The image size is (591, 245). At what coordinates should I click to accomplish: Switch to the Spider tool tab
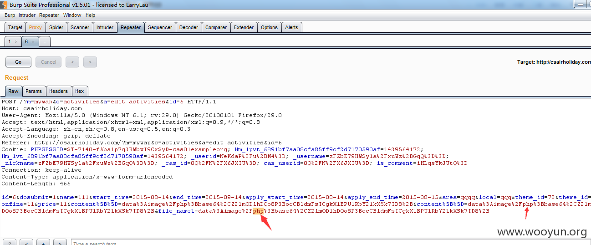[56, 27]
